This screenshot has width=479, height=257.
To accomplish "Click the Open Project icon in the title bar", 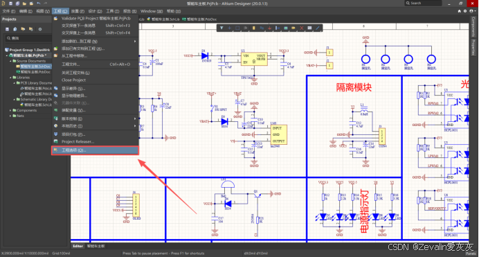I will pyautogui.click(x=31, y=3).
